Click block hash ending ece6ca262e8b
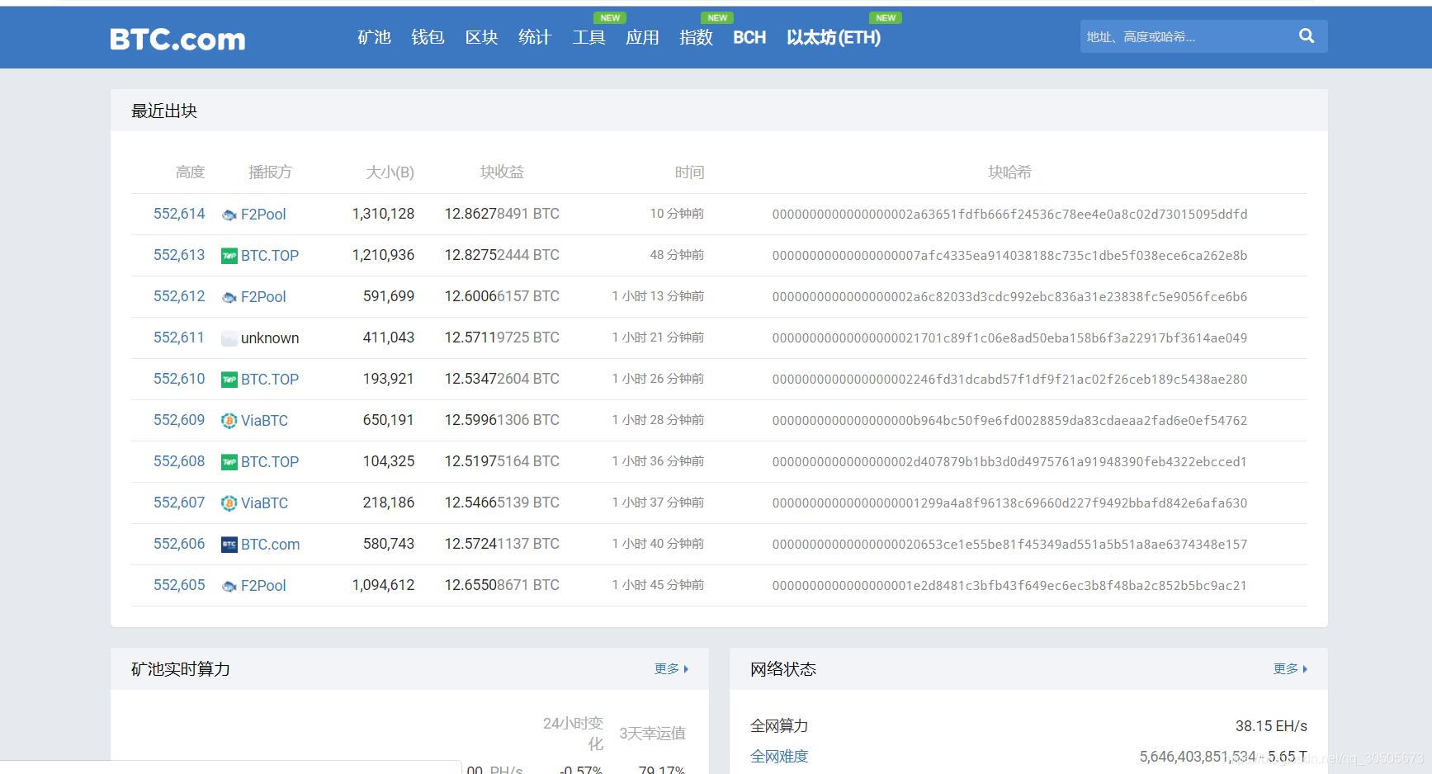Screen dimensions: 1432x774 (x=1009, y=256)
